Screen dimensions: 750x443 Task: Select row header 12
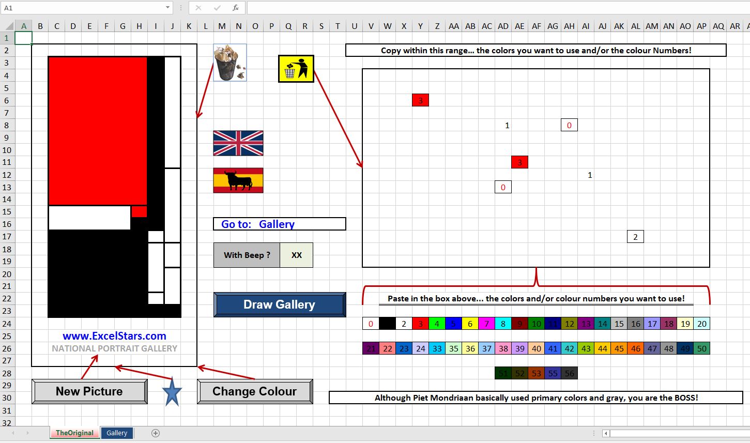(x=7, y=175)
